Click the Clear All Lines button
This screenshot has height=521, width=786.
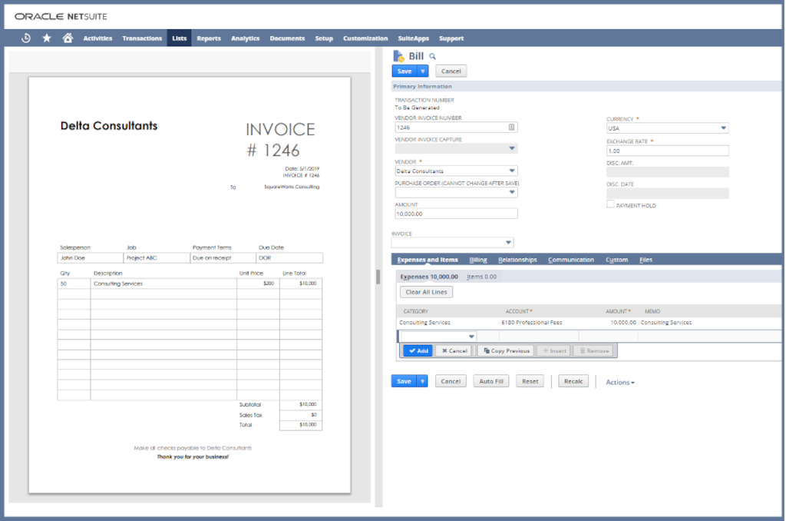[426, 292]
